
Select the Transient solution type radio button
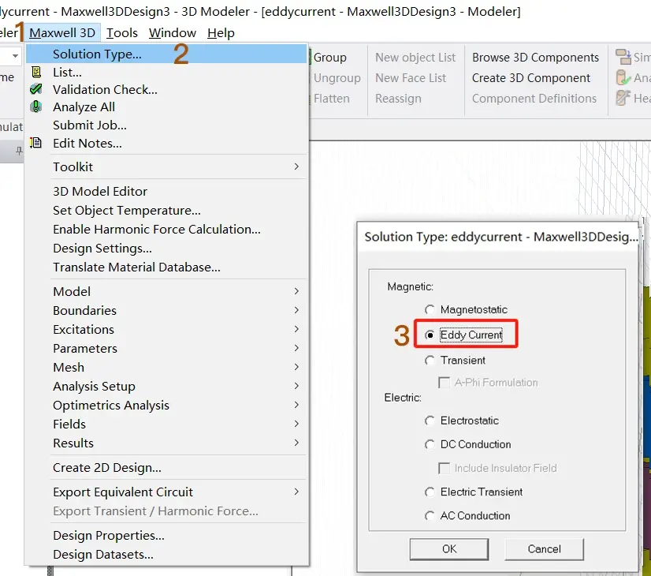430,361
